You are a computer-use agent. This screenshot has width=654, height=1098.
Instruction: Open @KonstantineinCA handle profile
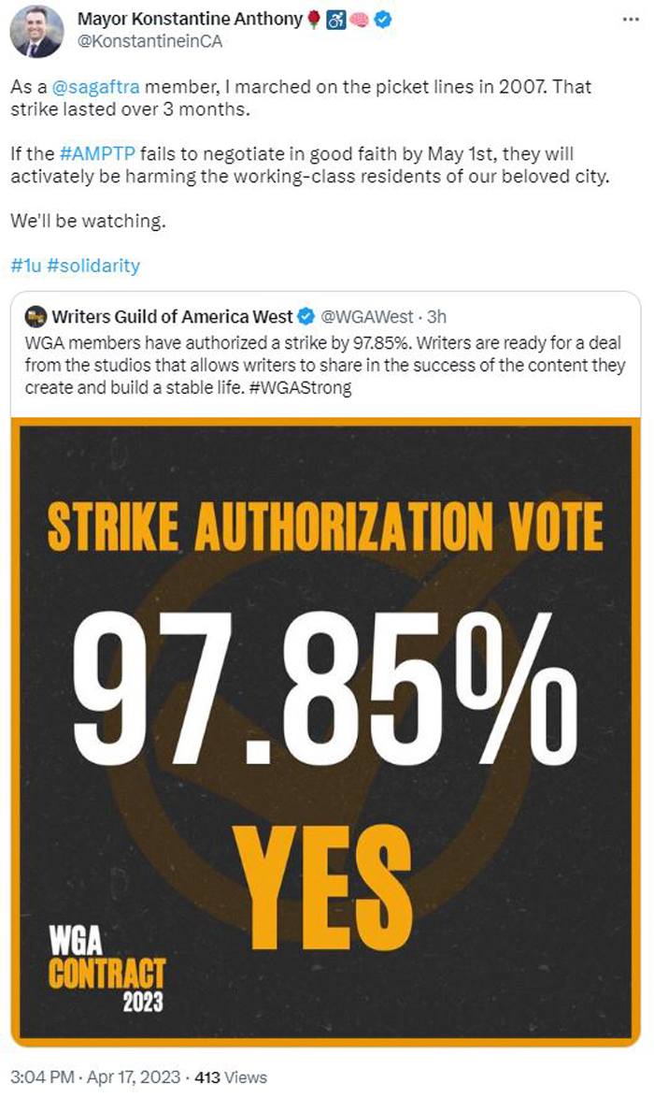coord(149,41)
